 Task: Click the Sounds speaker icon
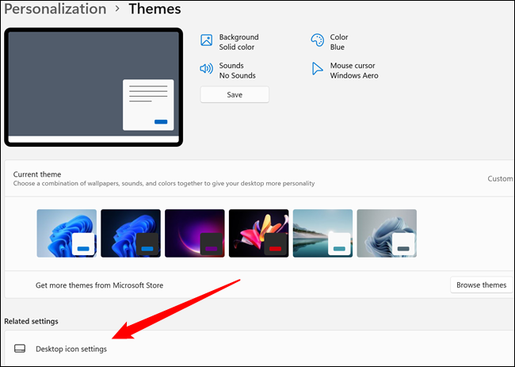coord(207,70)
